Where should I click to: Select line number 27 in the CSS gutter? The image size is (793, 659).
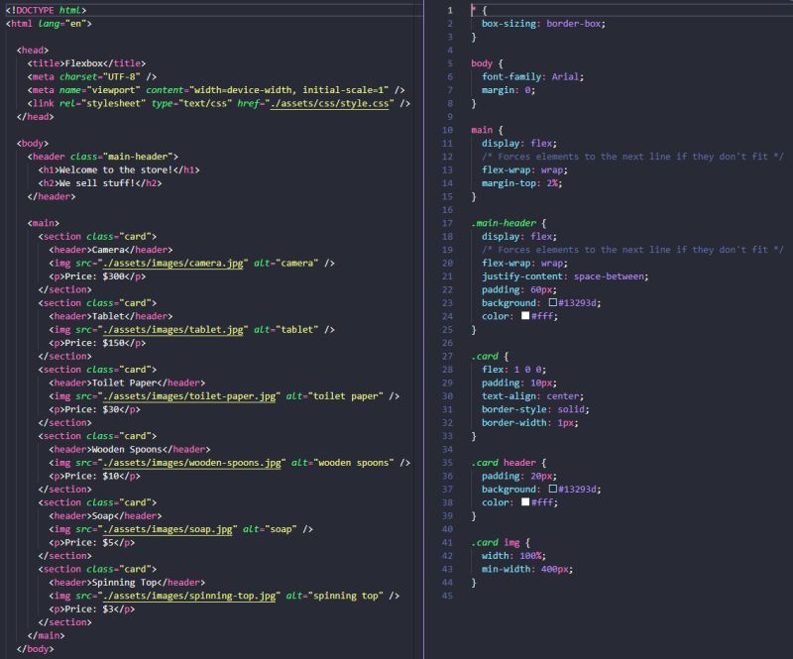coord(448,356)
